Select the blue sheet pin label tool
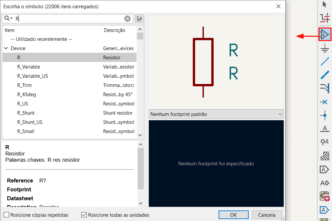Image resolution: width=332 pixels, height=221 pixels. coord(324,210)
